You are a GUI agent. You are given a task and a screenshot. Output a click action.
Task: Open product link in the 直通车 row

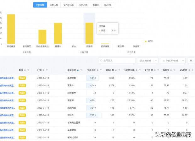(8, 85)
